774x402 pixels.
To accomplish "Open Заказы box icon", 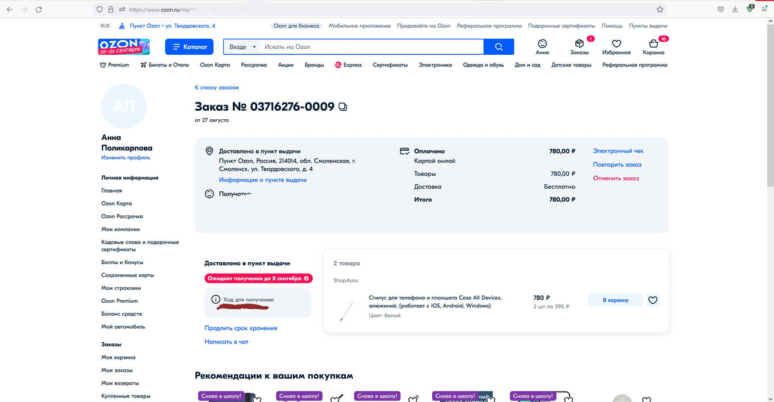I will [579, 43].
